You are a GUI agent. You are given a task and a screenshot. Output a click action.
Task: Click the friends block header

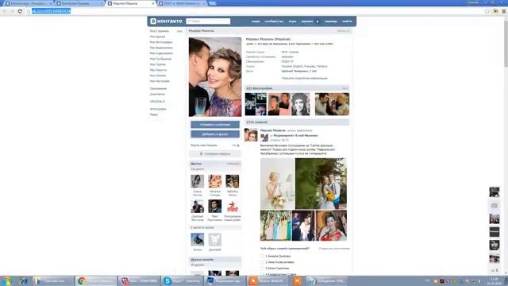[x=215, y=164]
